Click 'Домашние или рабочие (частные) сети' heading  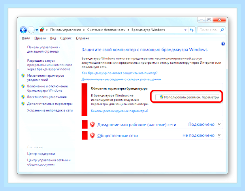click(137, 125)
